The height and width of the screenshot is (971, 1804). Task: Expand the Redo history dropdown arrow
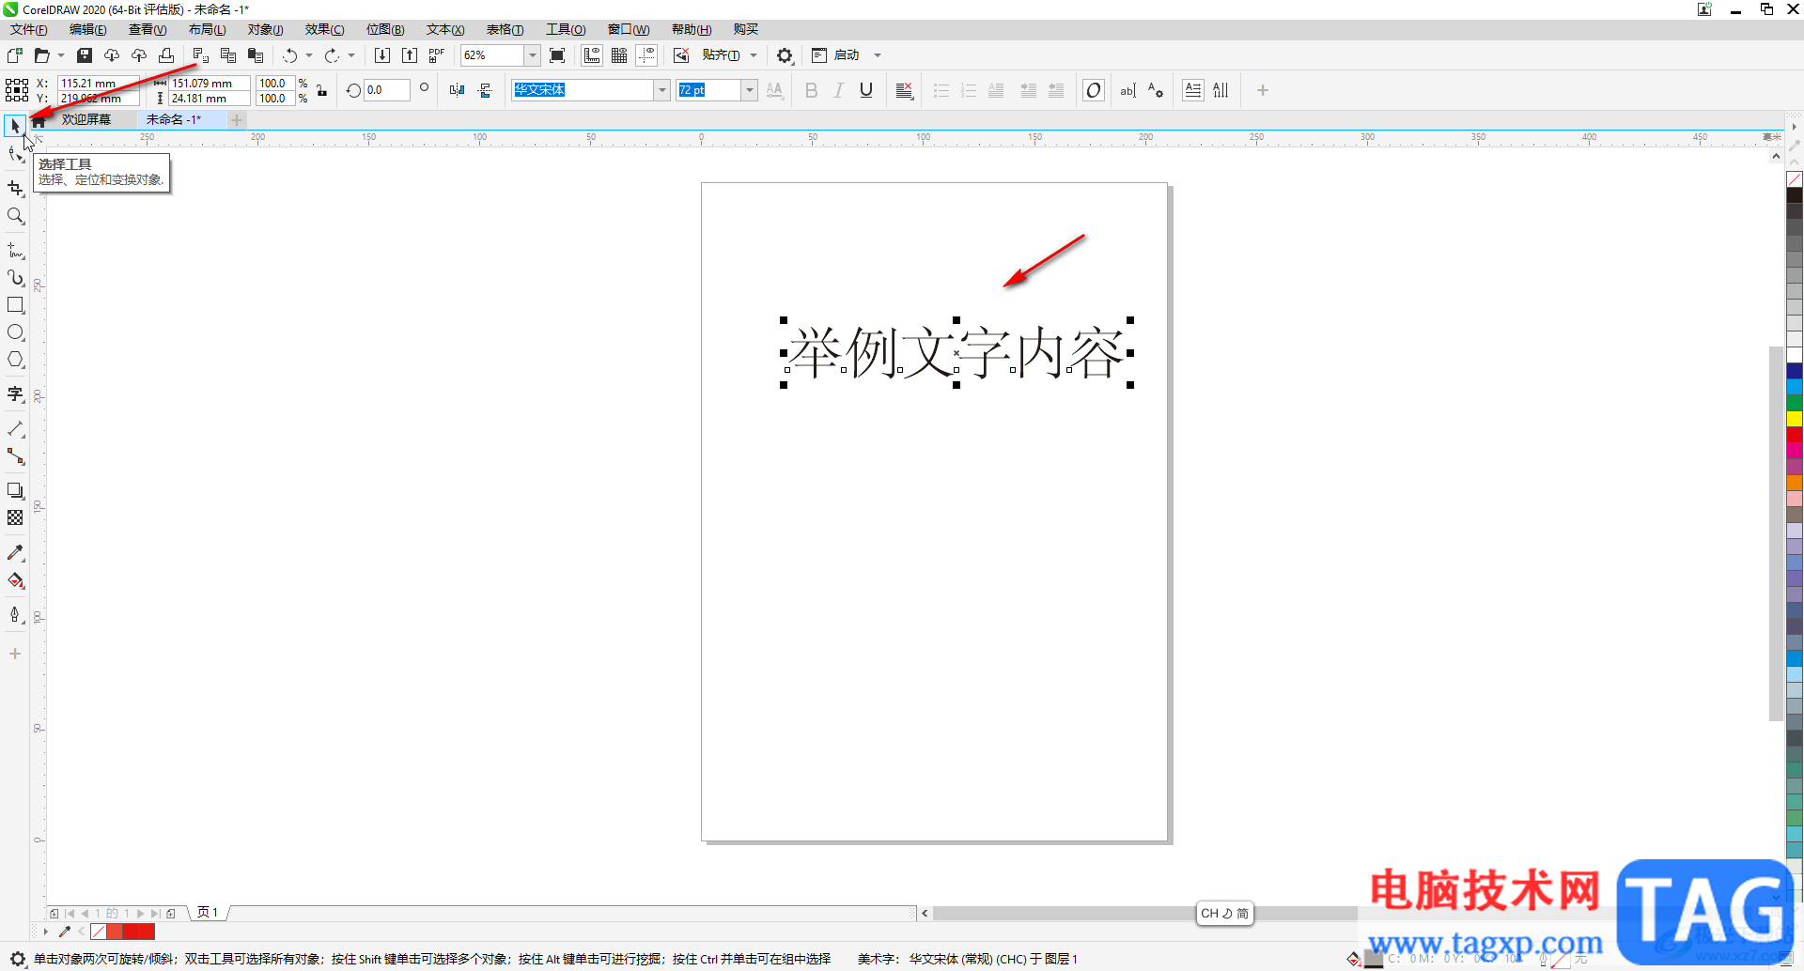click(x=351, y=55)
